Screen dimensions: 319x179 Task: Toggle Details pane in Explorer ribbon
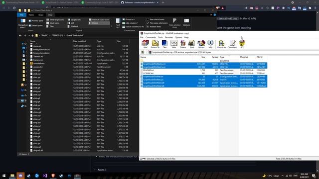(x=35, y=25)
